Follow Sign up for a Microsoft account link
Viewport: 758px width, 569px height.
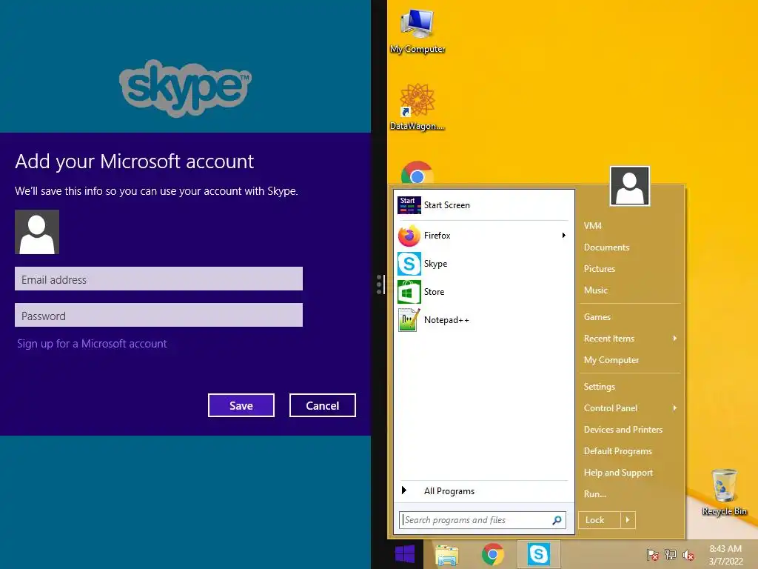click(92, 344)
